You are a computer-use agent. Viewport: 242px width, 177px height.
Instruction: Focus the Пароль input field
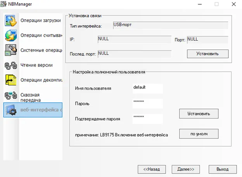click(147, 104)
